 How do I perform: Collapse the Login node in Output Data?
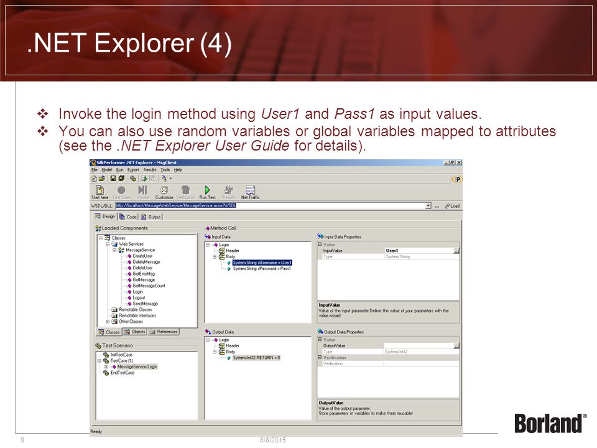[x=208, y=340]
